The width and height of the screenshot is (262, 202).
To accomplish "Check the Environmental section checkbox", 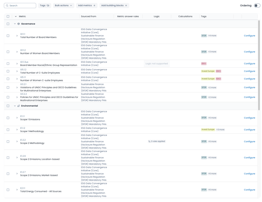I will tap(8, 106).
